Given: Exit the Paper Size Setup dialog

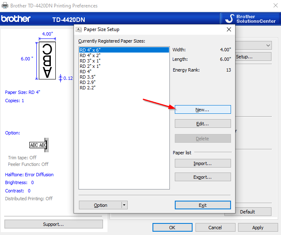Looking at the screenshot, I should click(202, 205).
